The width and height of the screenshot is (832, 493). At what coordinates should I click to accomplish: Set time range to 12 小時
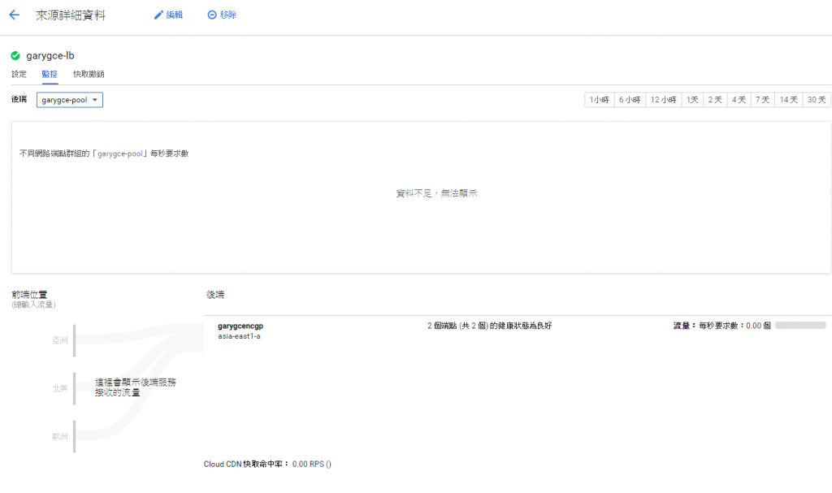tap(663, 100)
